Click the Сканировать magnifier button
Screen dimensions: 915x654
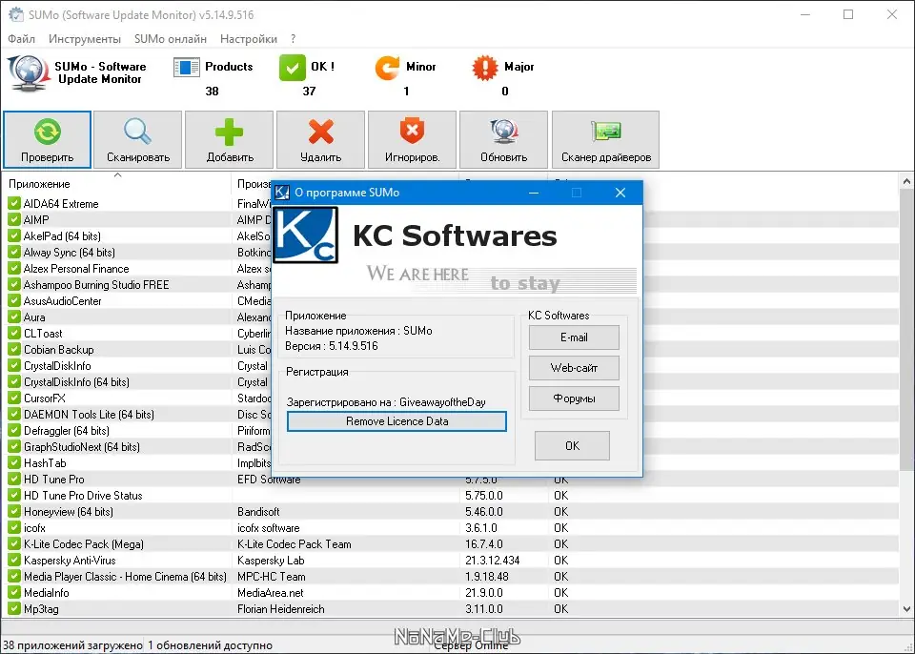pyautogui.click(x=137, y=139)
